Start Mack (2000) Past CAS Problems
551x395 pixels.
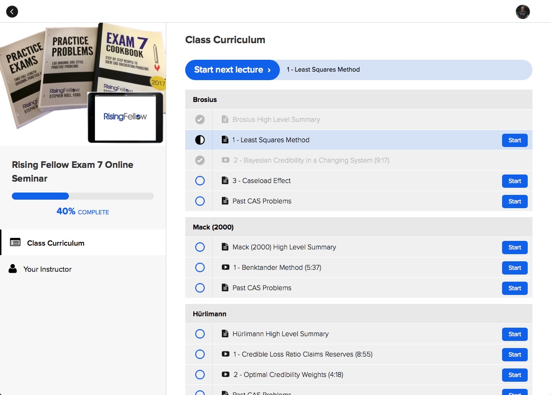pyautogui.click(x=514, y=288)
